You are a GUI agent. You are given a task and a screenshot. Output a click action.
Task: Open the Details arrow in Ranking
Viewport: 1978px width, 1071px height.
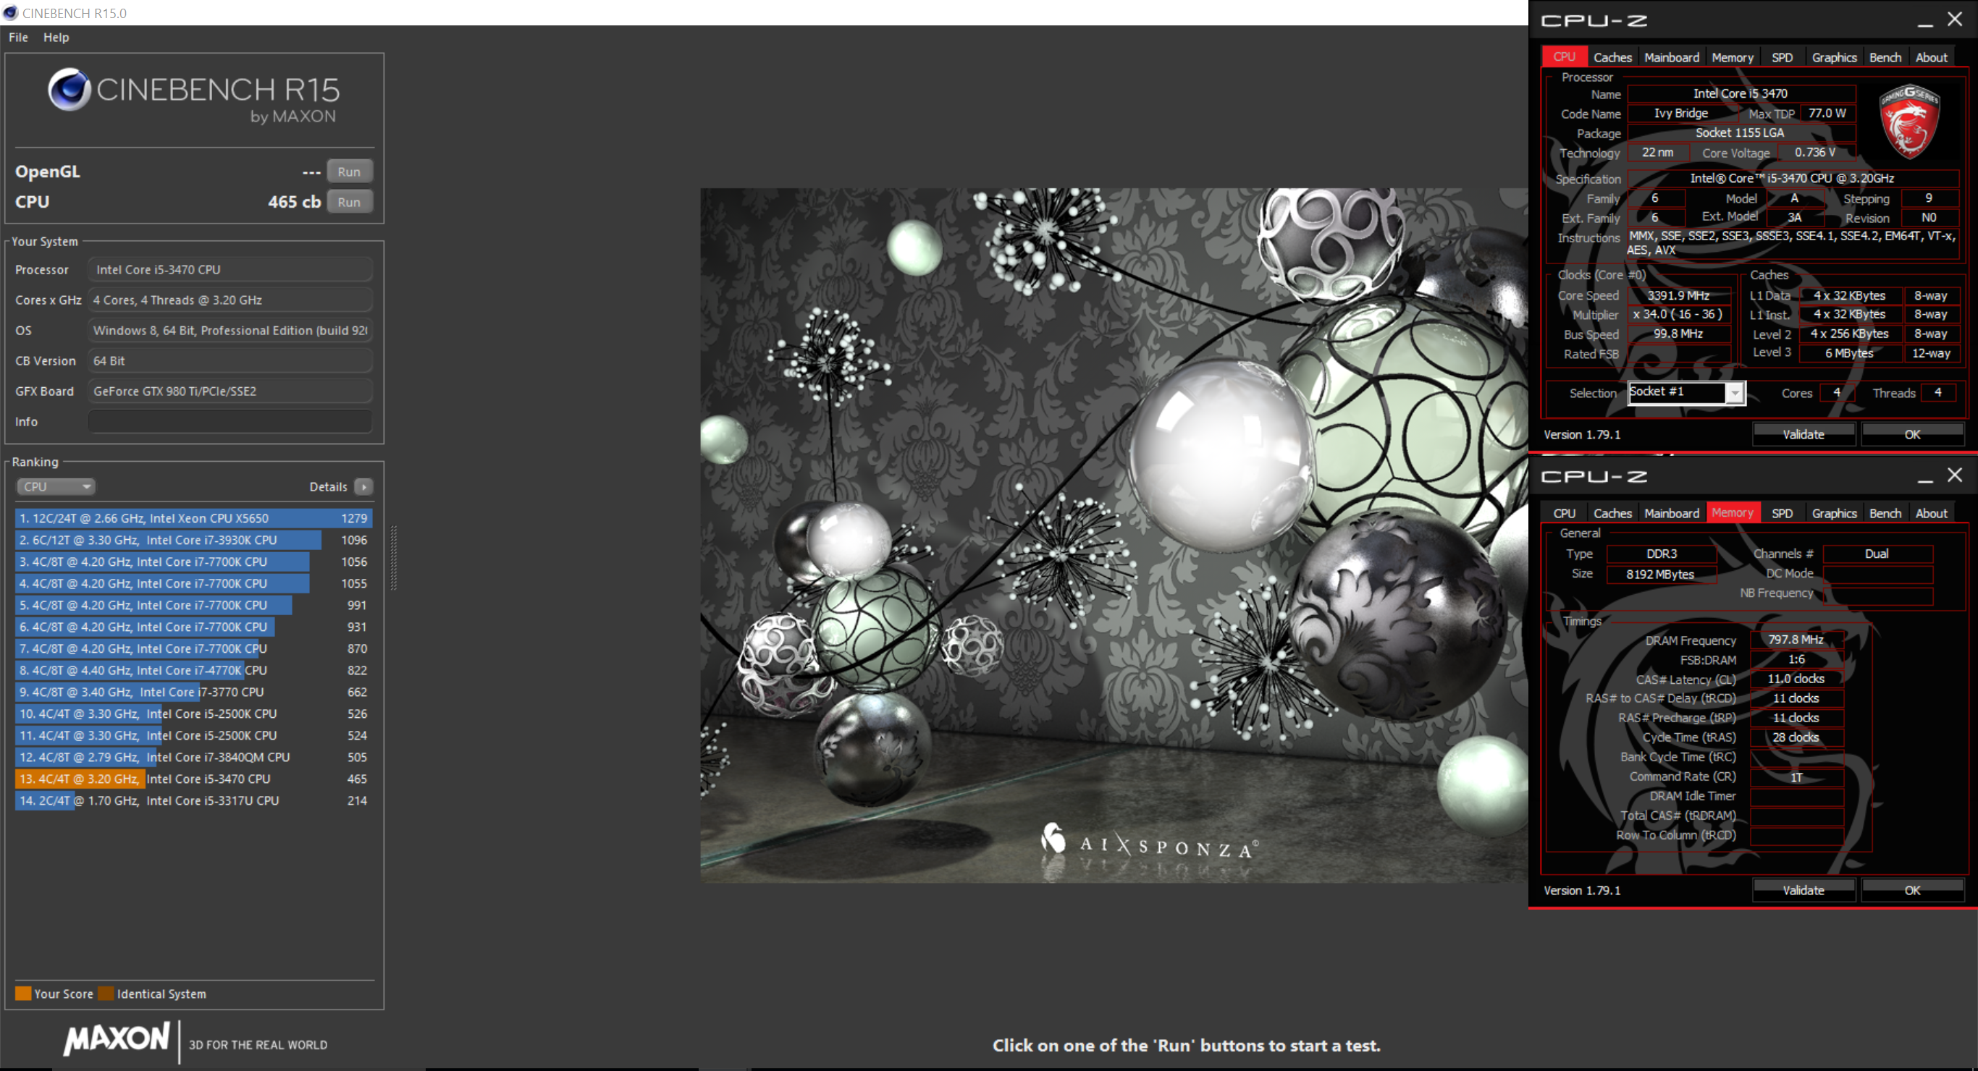point(364,487)
